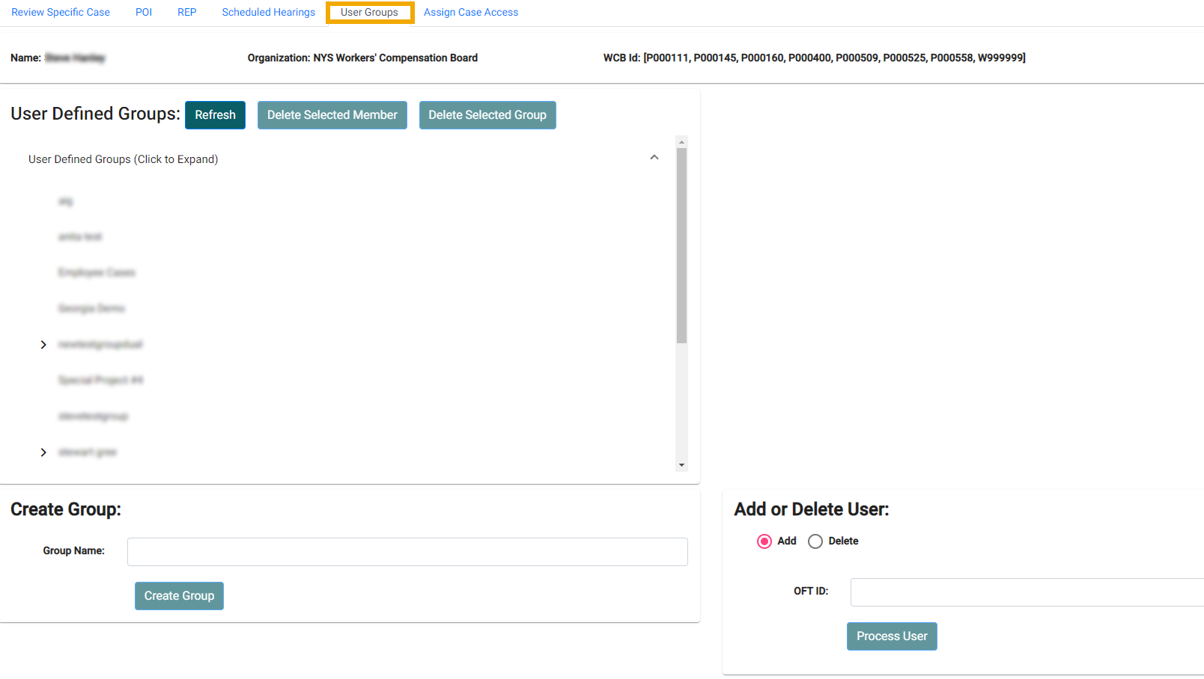Expand the last visible group in the list

43,452
